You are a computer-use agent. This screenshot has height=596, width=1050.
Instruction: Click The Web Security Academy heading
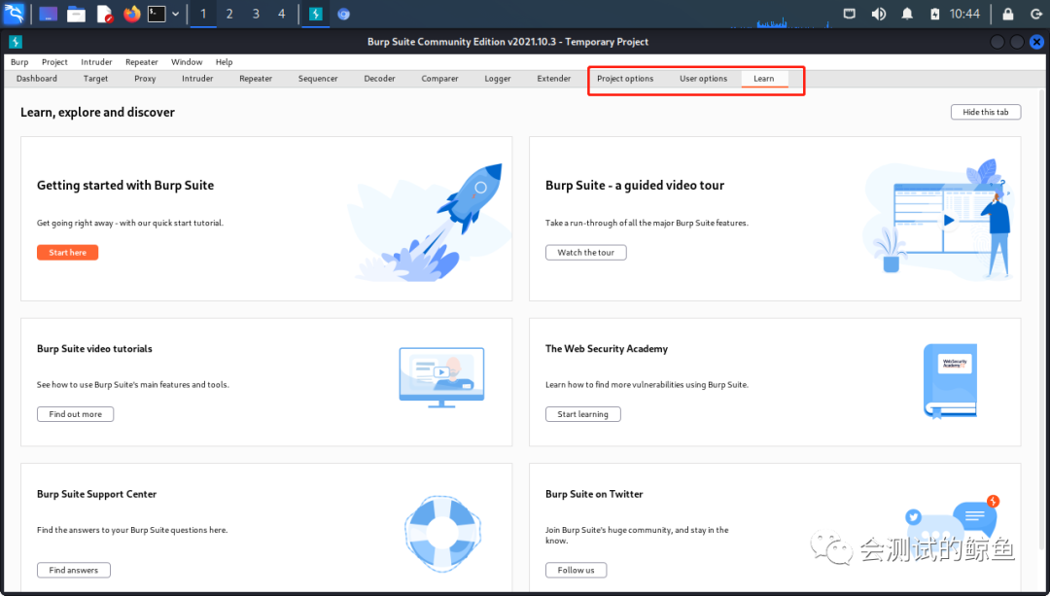pyautogui.click(x=607, y=349)
